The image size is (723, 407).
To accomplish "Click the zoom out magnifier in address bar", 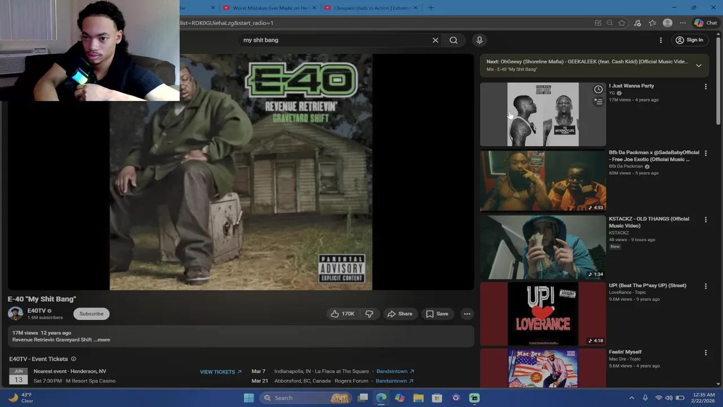I will coord(609,23).
